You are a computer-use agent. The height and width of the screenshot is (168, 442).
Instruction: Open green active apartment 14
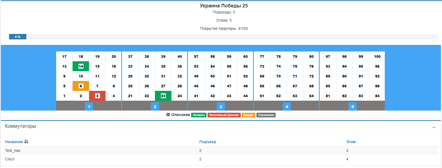pyautogui.click(x=81, y=66)
